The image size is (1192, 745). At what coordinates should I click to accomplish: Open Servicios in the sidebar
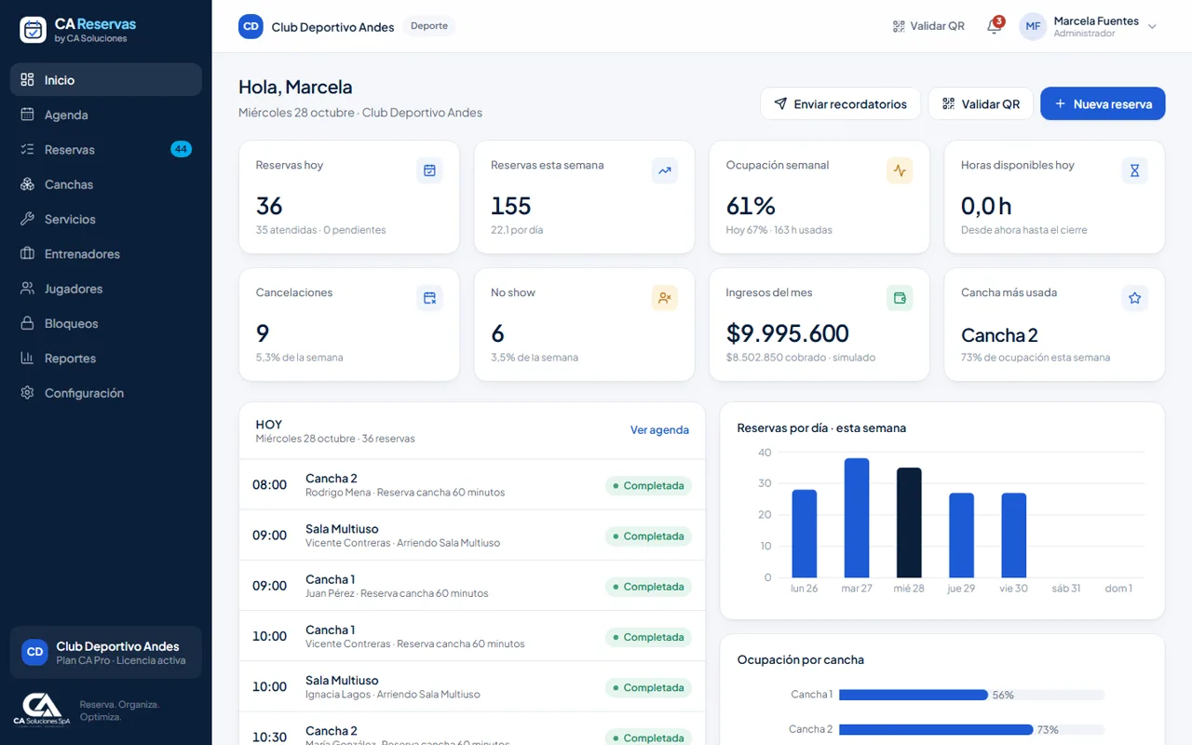tap(106, 219)
